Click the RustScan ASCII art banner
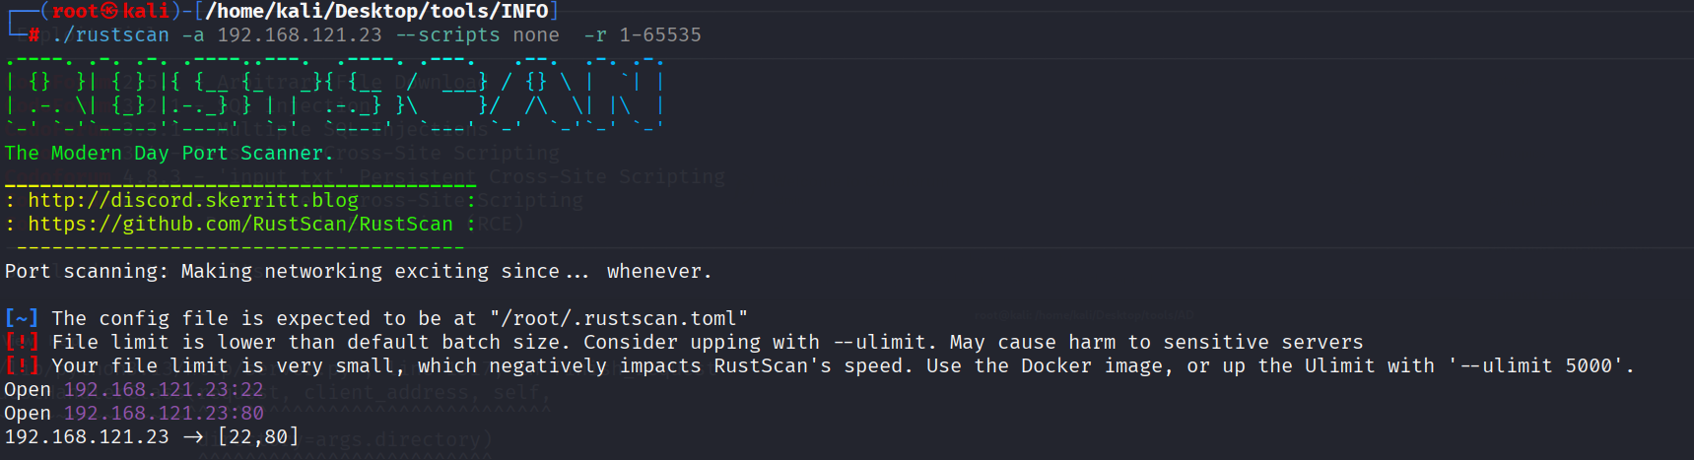Viewport: 1694px width, 460px height. coord(333,93)
